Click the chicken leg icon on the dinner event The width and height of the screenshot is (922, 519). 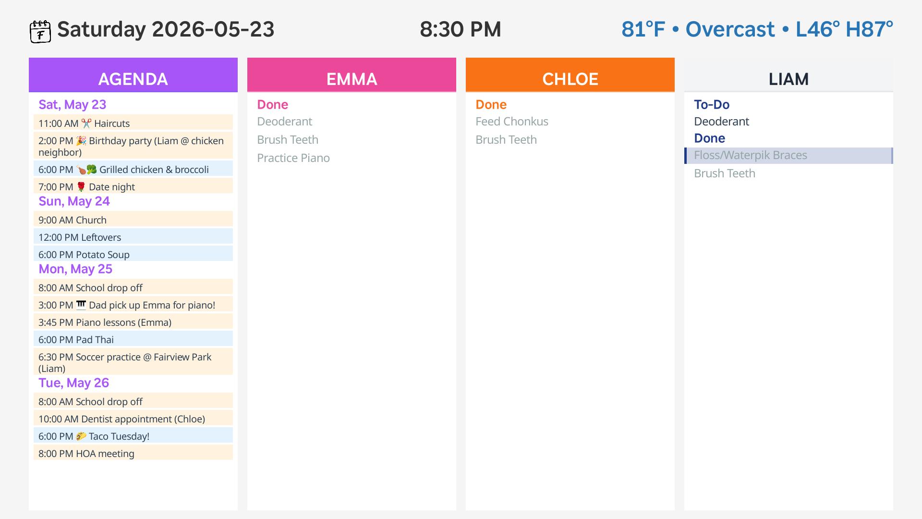pos(81,170)
